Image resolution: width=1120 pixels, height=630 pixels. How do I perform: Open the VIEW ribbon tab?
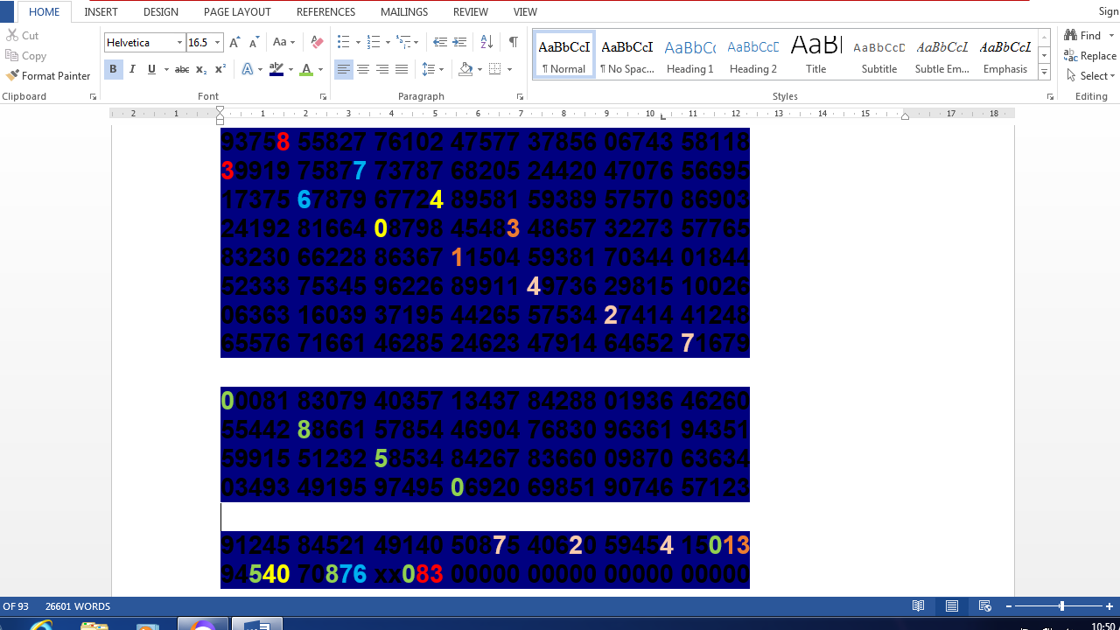click(525, 12)
